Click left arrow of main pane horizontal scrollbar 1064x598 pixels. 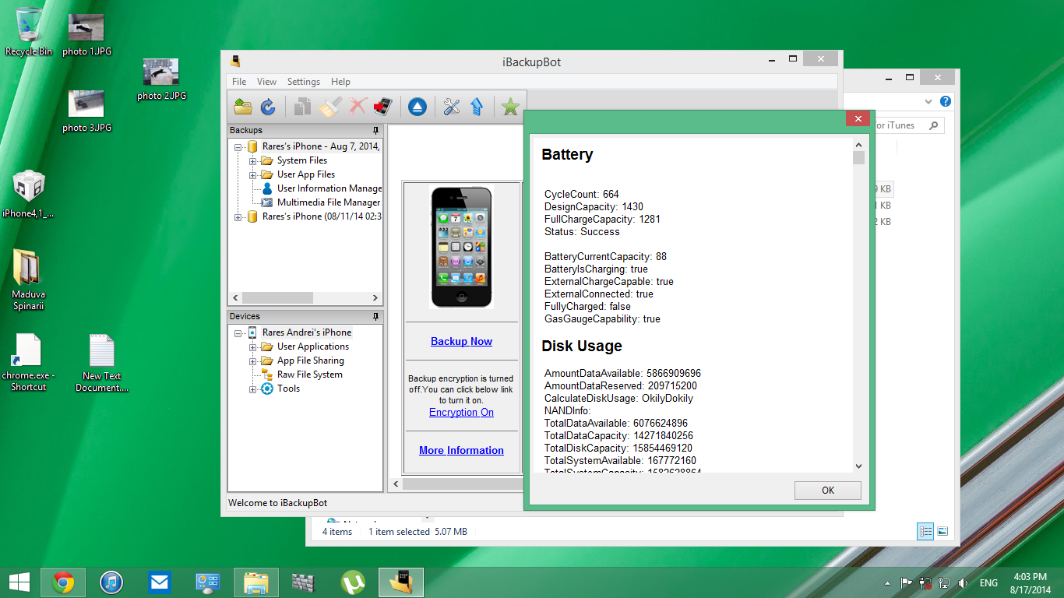click(396, 484)
